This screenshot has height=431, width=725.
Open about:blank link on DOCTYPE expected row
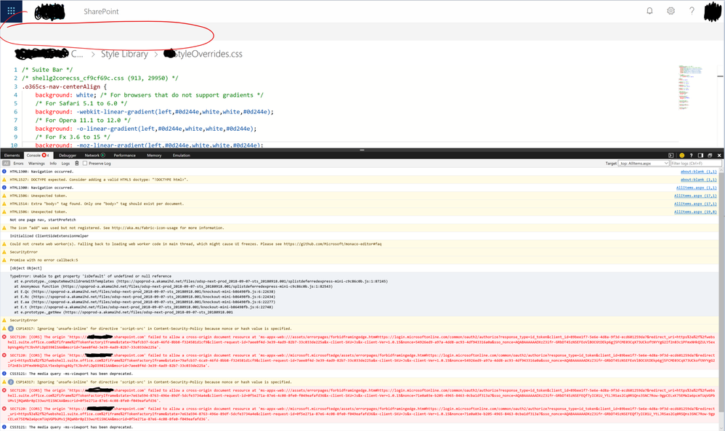point(699,180)
